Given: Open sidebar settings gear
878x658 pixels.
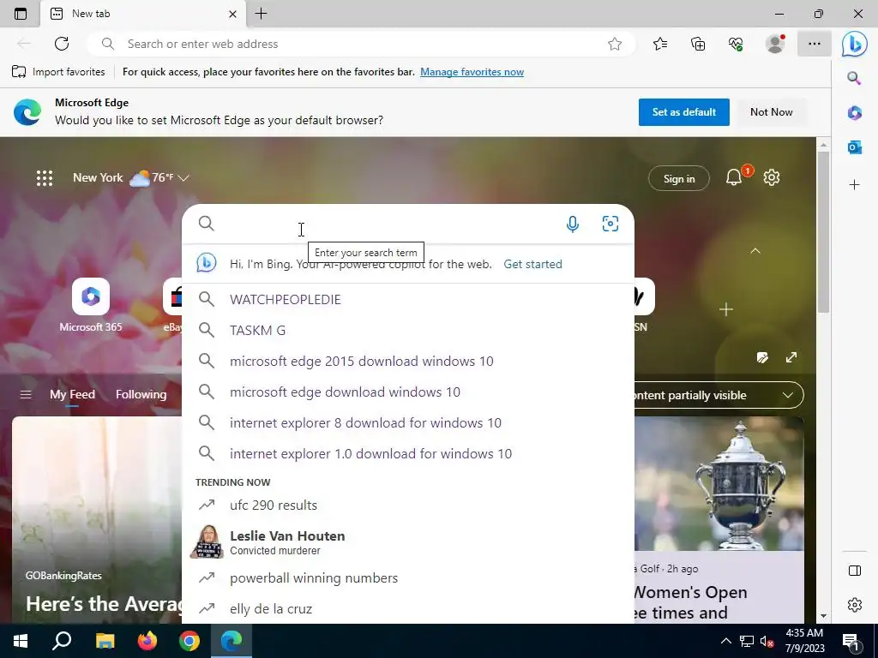Looking at the screenshot, I should coord(855,605).
